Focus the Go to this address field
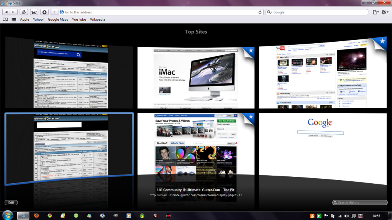The height and width of the screenshot is (220, 392). 160,12
